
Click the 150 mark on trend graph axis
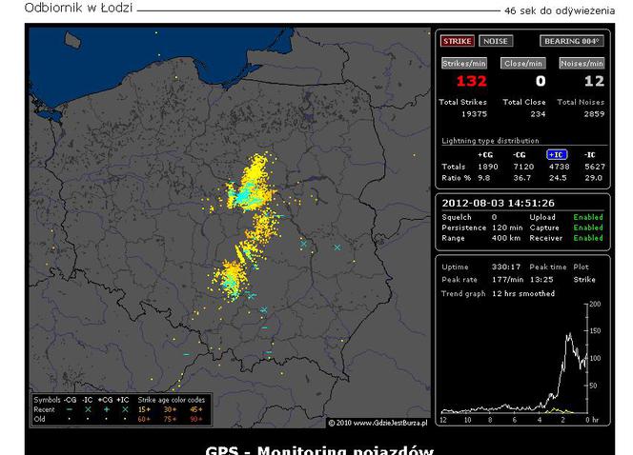[x=595, y=331]
